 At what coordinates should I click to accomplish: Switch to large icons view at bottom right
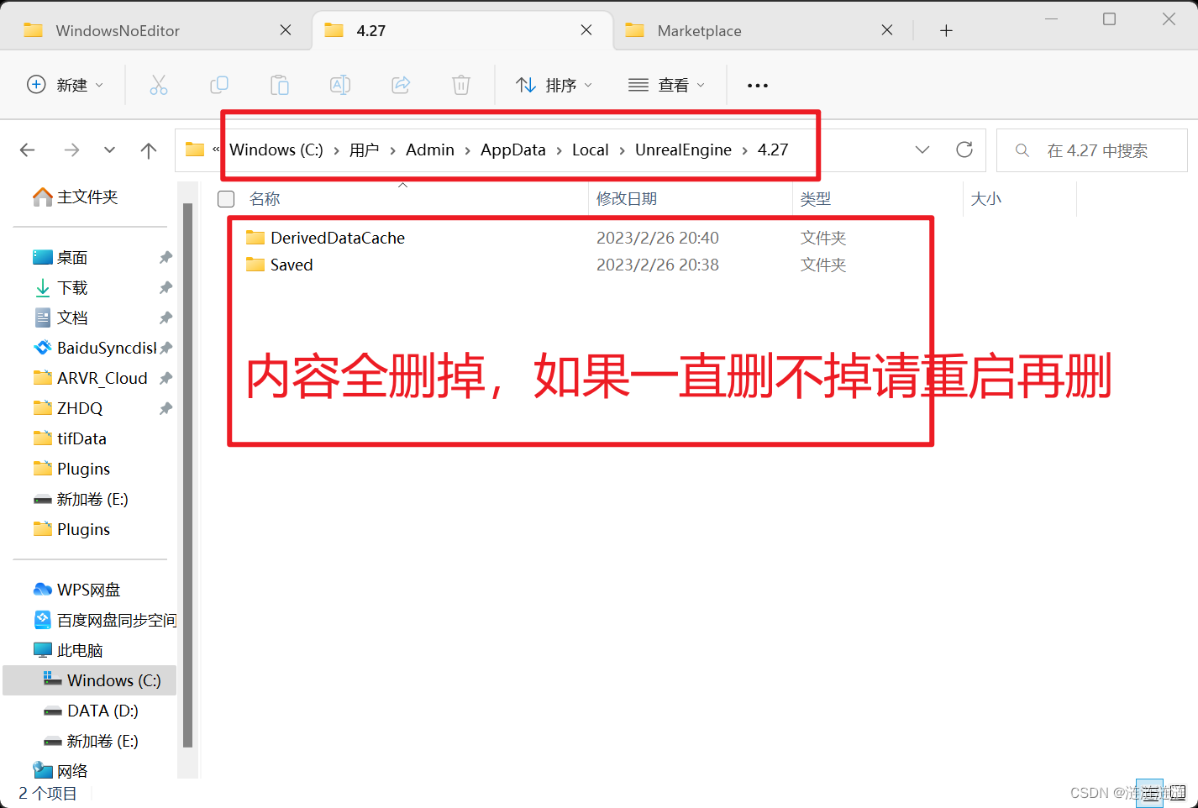point(1177,793)
